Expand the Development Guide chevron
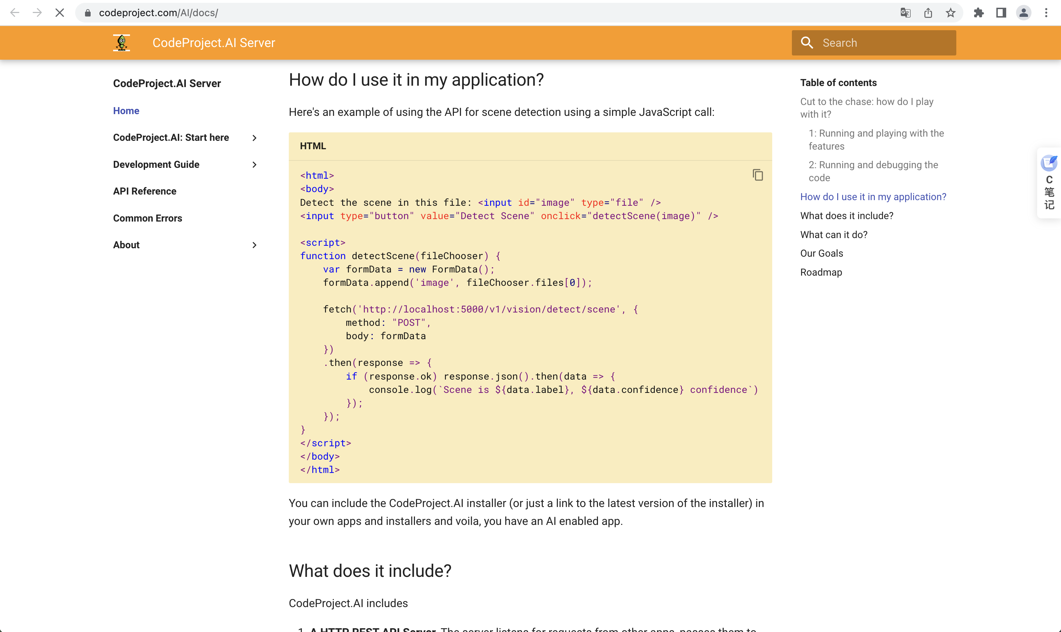 [x=254, y=164]
